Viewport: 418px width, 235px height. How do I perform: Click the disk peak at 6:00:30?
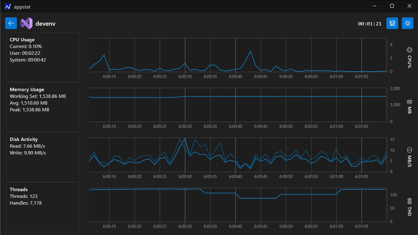(x=185, y=138)
